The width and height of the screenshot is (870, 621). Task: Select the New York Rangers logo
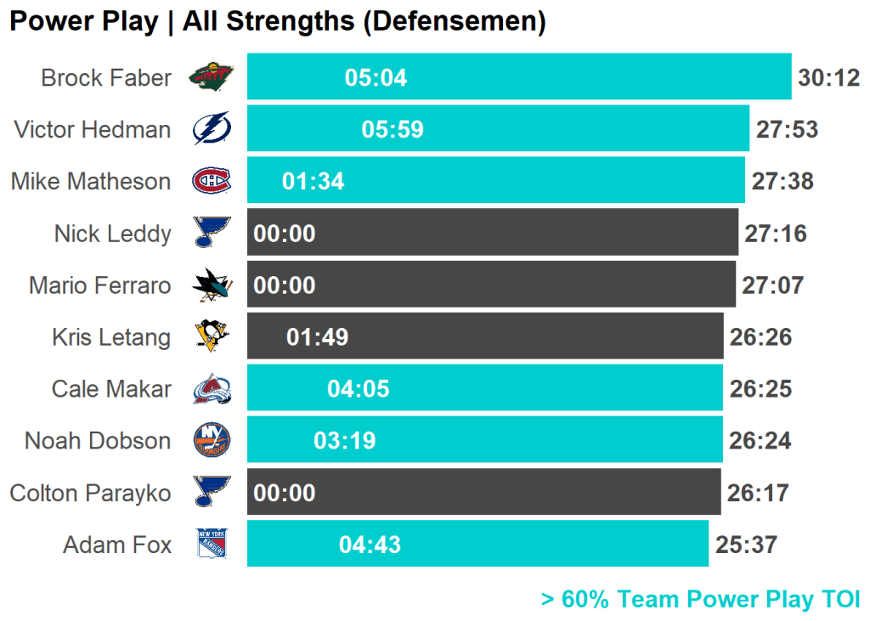tap(210, 544)
